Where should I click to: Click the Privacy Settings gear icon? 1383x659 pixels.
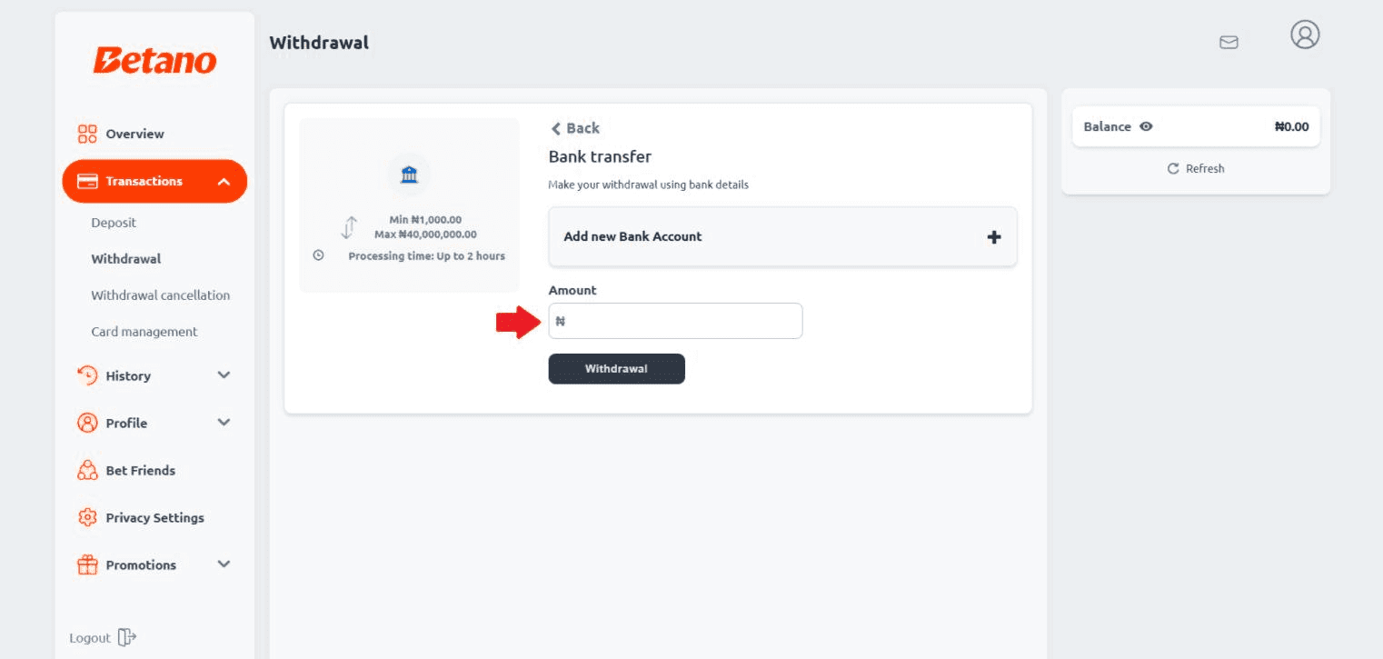[x=87, y=517]
